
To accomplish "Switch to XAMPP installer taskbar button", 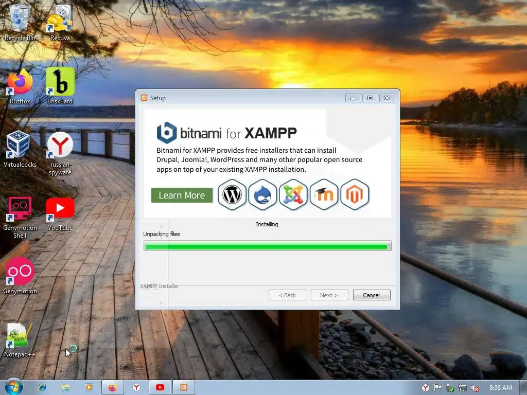I will click(x=184, y=387).
